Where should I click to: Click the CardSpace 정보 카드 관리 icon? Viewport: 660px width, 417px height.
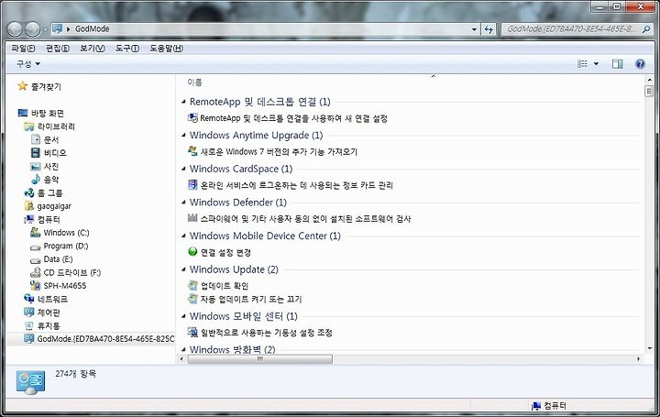(192, 185)
